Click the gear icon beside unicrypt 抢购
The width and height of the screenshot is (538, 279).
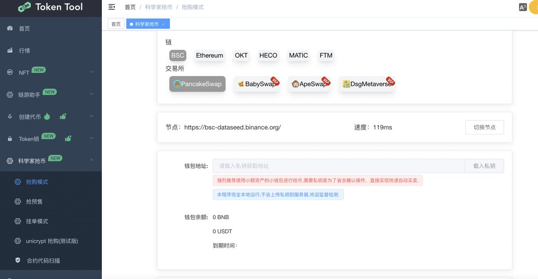pos(18,241)
